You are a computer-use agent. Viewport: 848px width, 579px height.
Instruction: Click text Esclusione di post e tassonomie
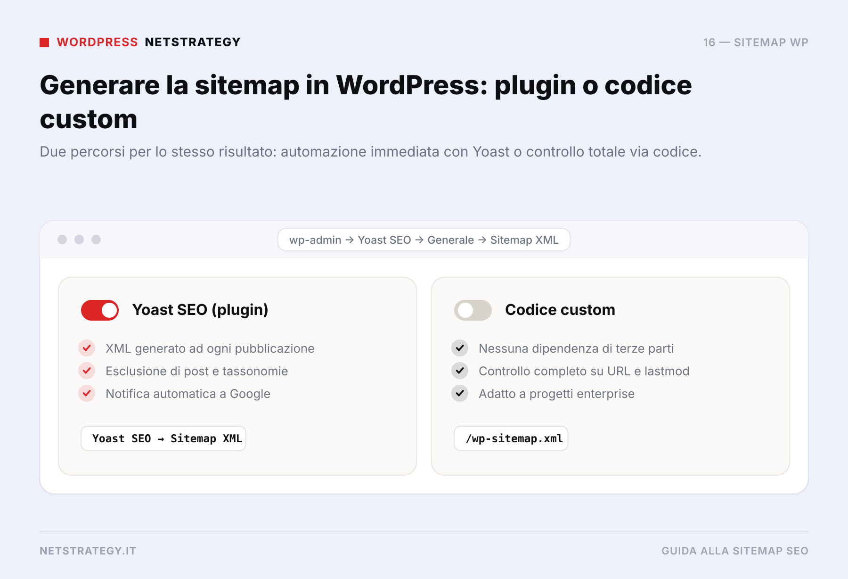(x=197, y=371)
